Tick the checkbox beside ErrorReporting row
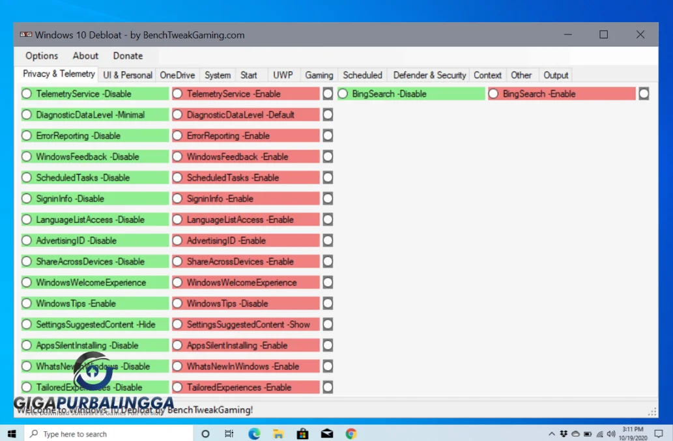The width and height of the screenshot is (673, 441). click(x=328, y=135)
